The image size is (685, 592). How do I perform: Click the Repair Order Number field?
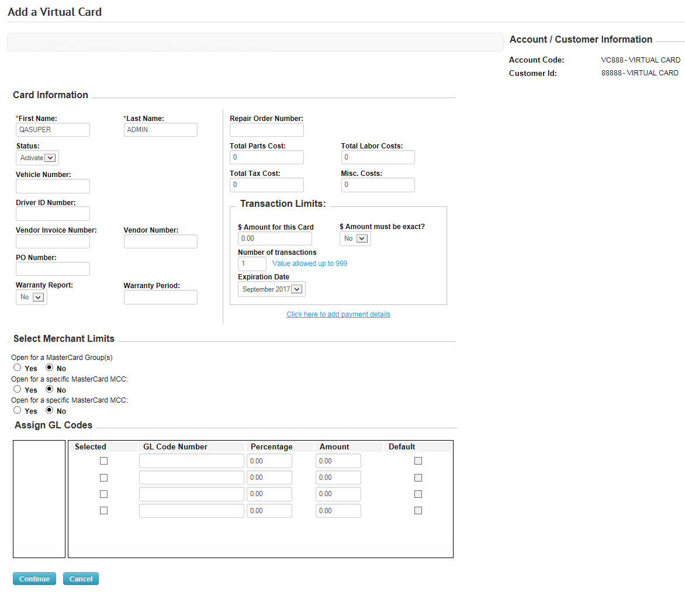click(x=267, y=129)
